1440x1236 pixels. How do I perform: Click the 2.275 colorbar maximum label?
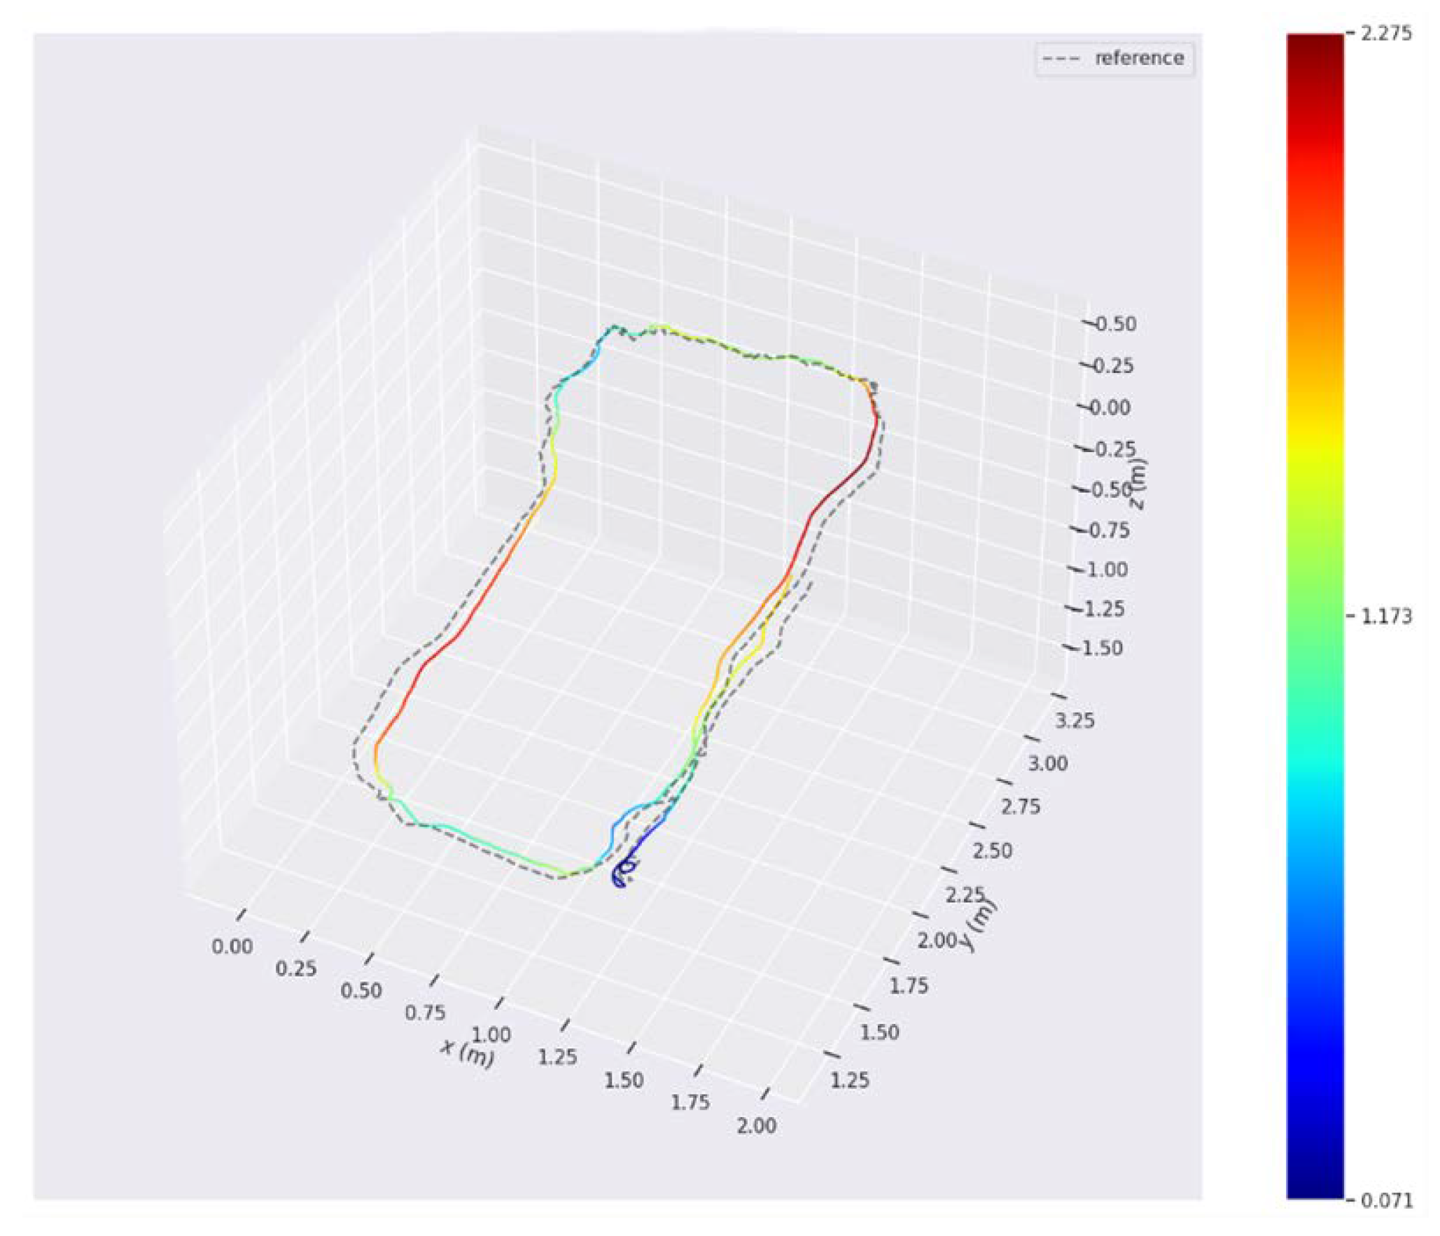coord(1386,33)
